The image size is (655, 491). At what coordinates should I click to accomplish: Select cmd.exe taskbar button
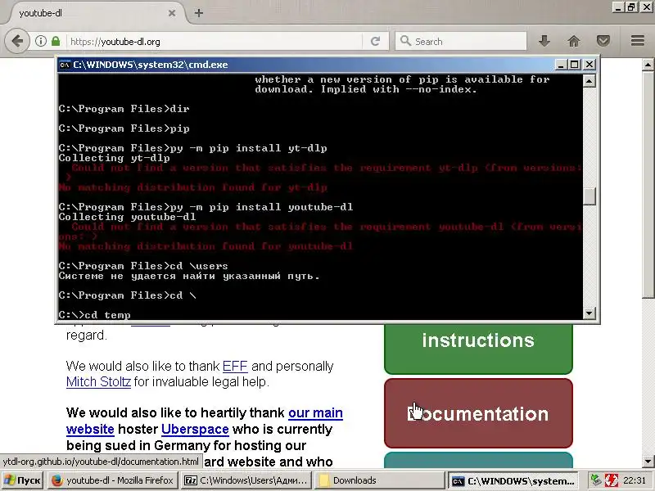[513, 480]
